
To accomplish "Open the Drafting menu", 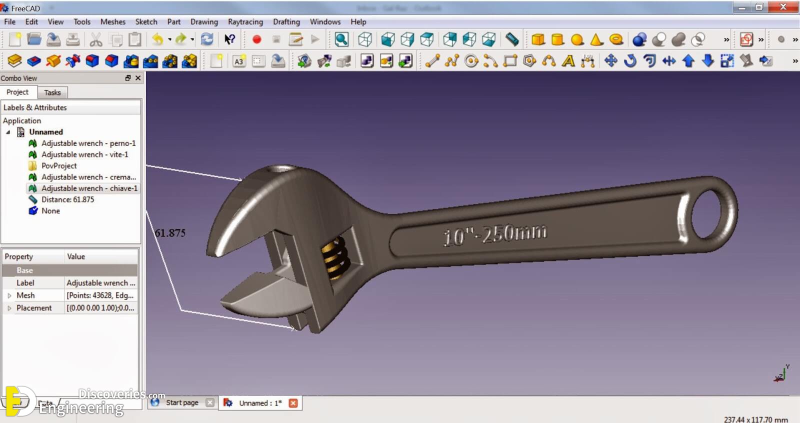I will point(286,21).
